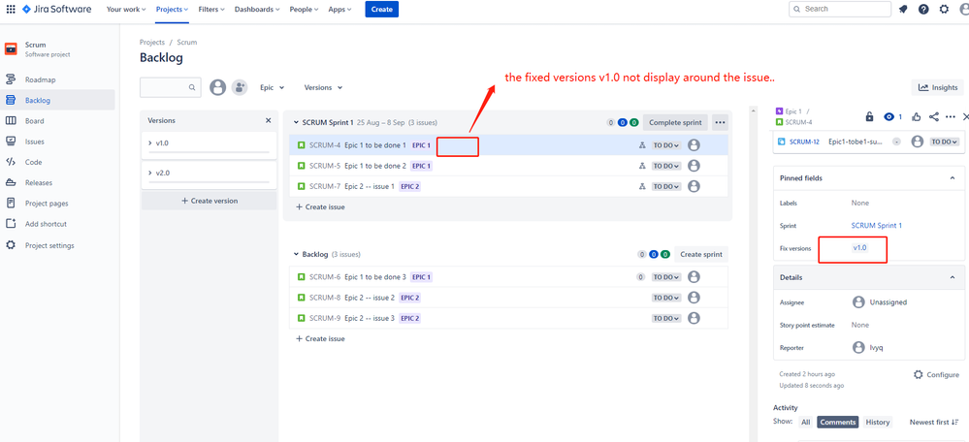Open the Your work menu
Image resolution: width=969 pixels, height=442 pixels.
126,10
